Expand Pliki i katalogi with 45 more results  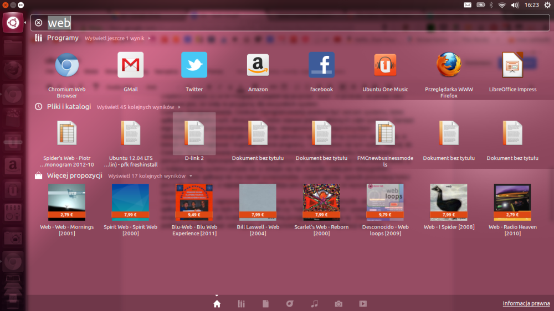click(138, 107)
